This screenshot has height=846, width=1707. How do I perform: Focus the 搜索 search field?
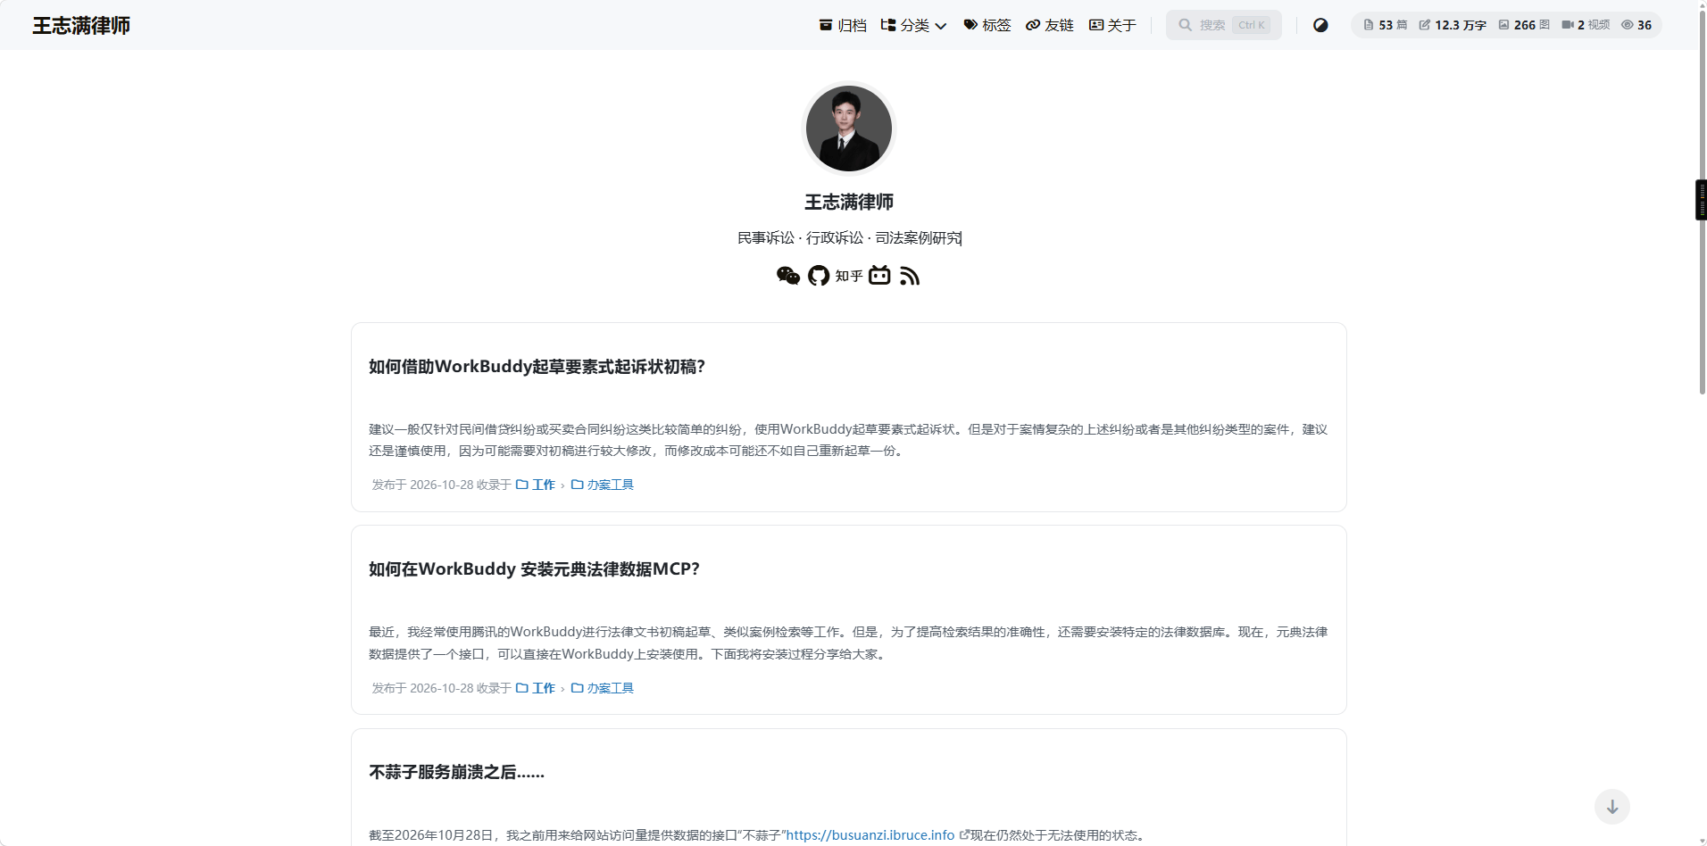pyautogui.click(x=1223, y=25)
